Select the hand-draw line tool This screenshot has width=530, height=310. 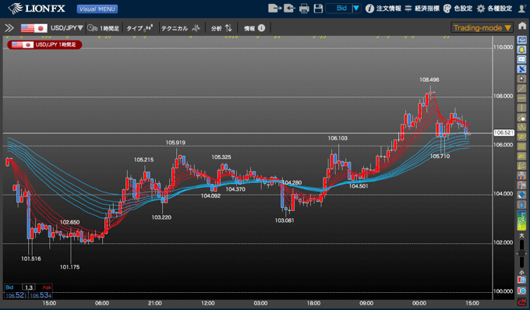tap(521, 118)
